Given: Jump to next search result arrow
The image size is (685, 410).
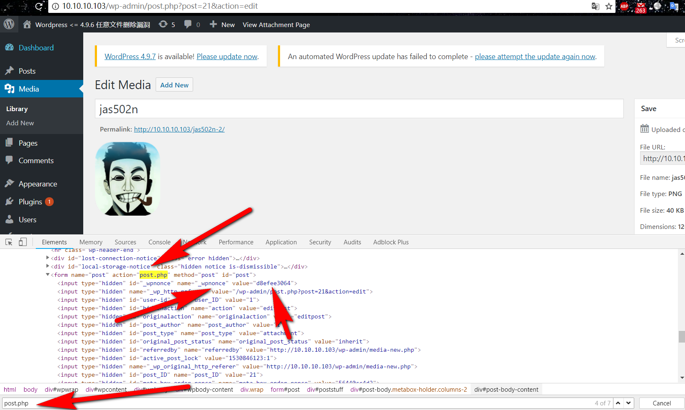Looking at the screenshot, I should [x=628, y=403].
